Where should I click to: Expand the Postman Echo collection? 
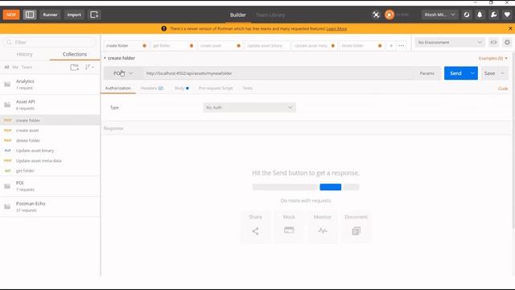[x=50, y=206]
